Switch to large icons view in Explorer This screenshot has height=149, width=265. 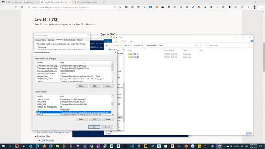[x=251, y=133]
